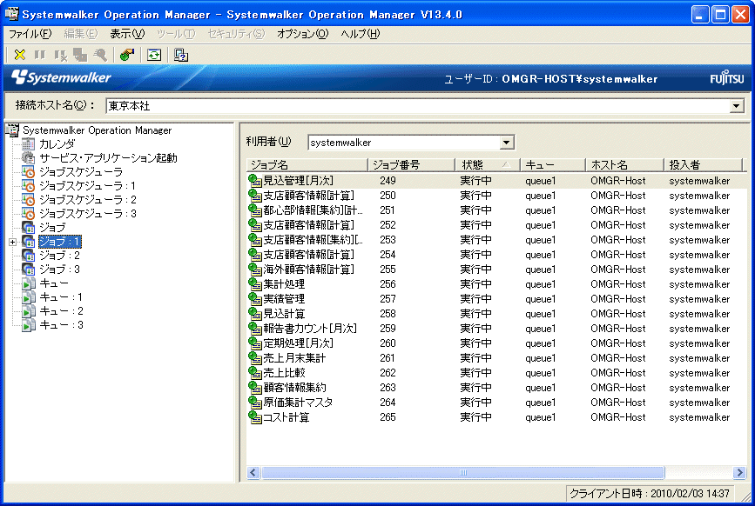The width and height of the screenshot is (755, 506).
Task: Click the ホスト名 column header
Action: click(x=624, y=165)
